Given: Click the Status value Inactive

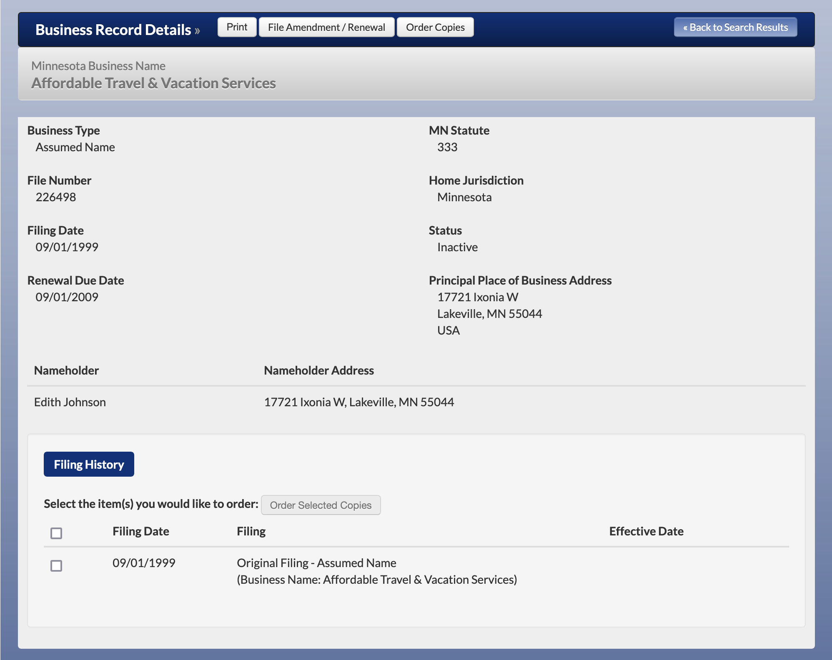Looking at the screenshot, I should [457, 247].
